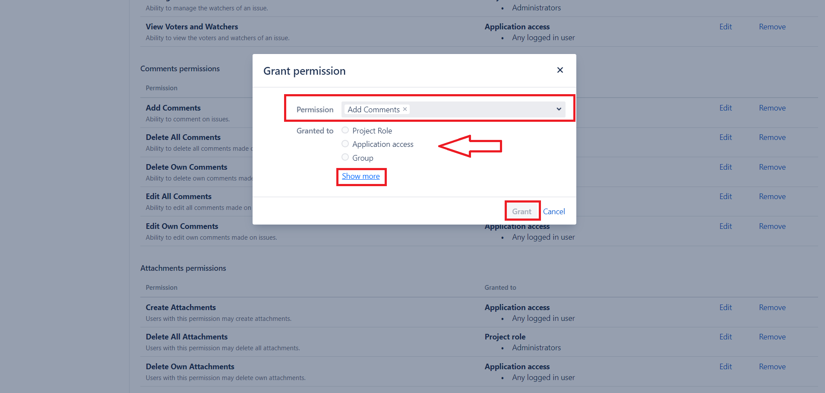Viewport: 825px width, 393px height.
Task: Remove the Delete All Comments permission
Action: pyautogui.click(x=772, y=137)
